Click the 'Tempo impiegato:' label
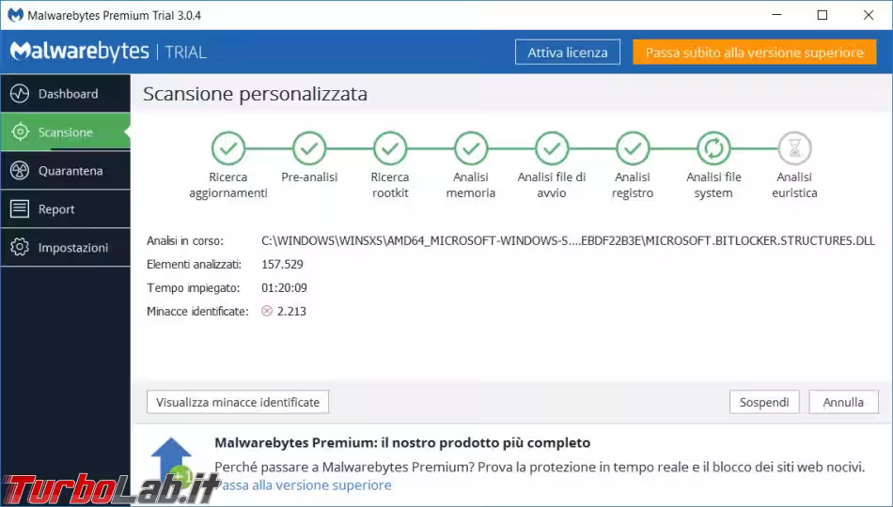The width and height of the screenshot is (893, 507). (193, 287)
